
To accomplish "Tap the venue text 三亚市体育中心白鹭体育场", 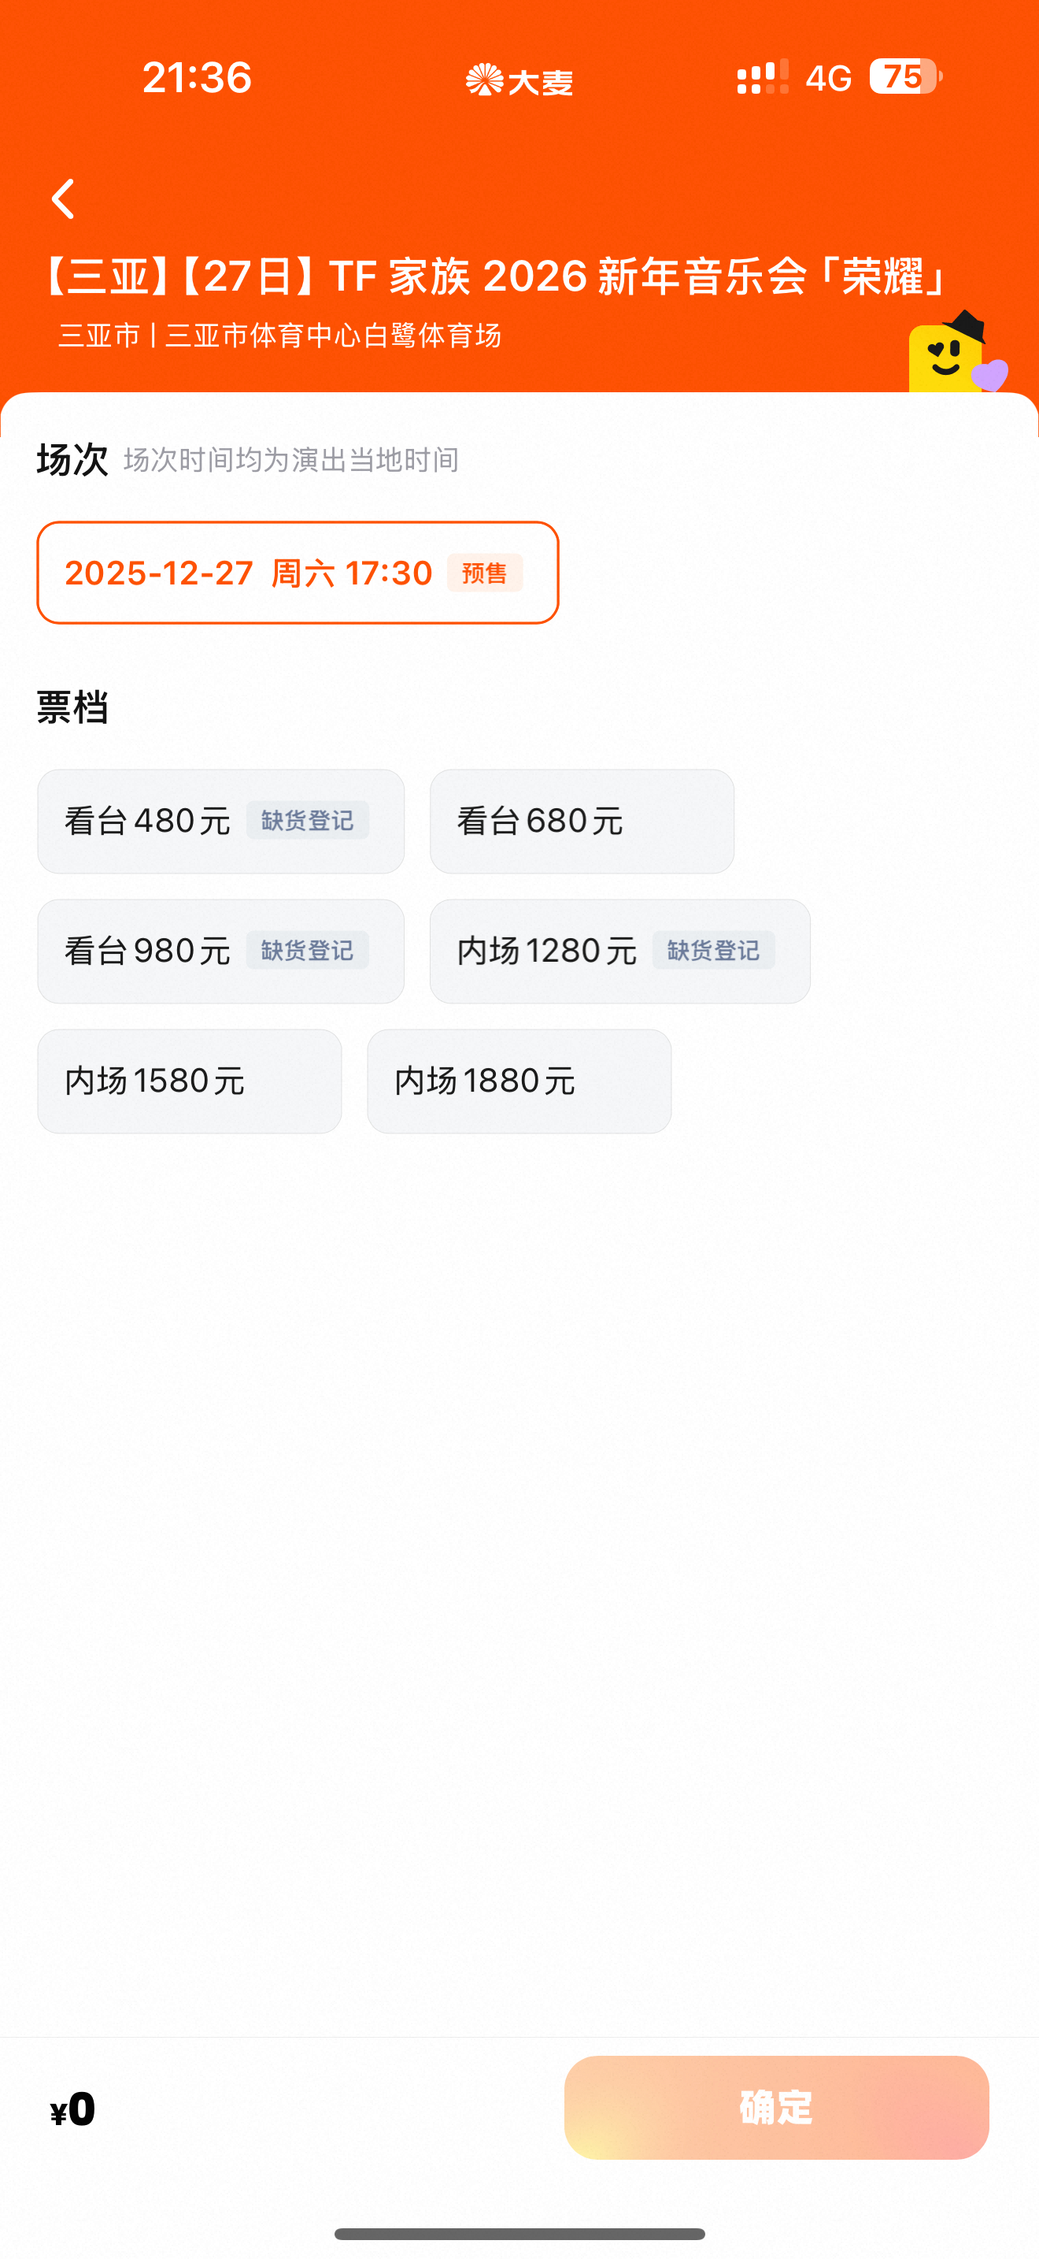I will (x=333, y=336).
